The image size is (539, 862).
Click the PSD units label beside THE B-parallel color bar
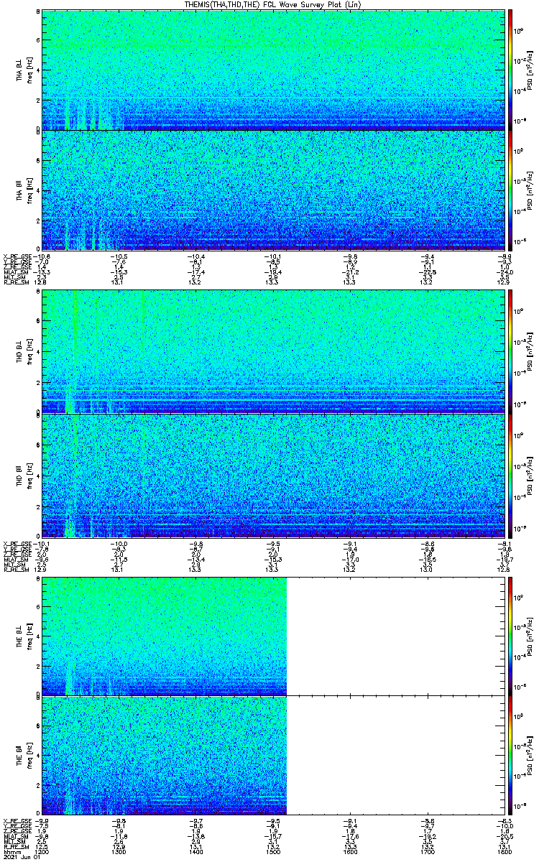coord(529,755)
